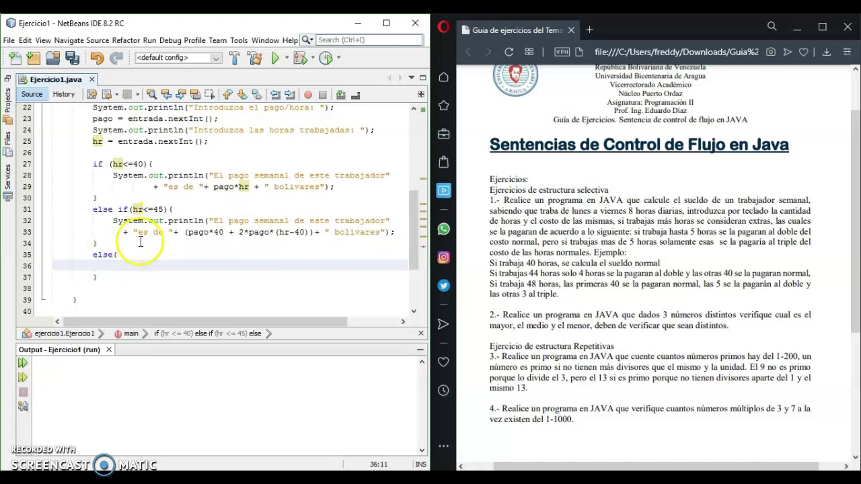The width and height of the screenshot is (861, 484).
Task: Click the Next Bookmark icon
Action: [242, 94]
